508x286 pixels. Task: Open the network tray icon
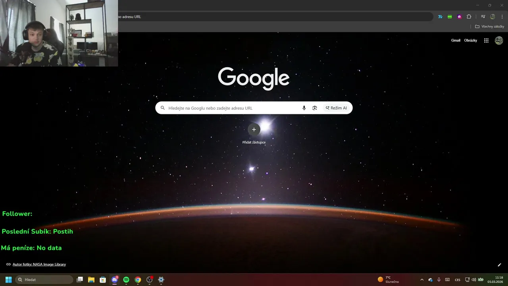click(468, 280)
